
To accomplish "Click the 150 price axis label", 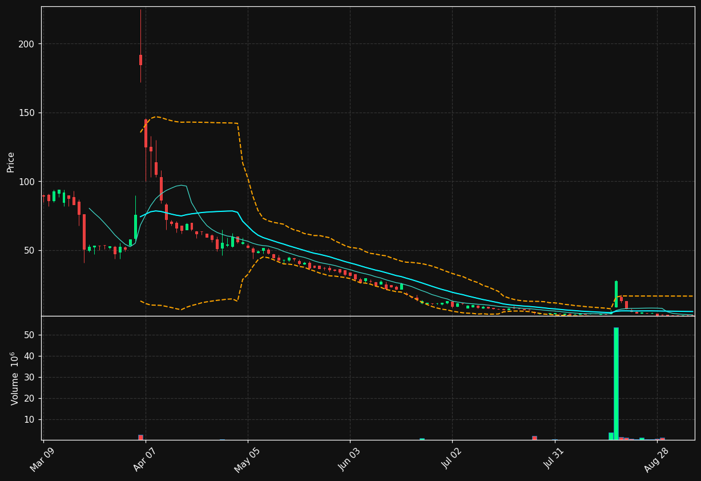I will point(27,113).
